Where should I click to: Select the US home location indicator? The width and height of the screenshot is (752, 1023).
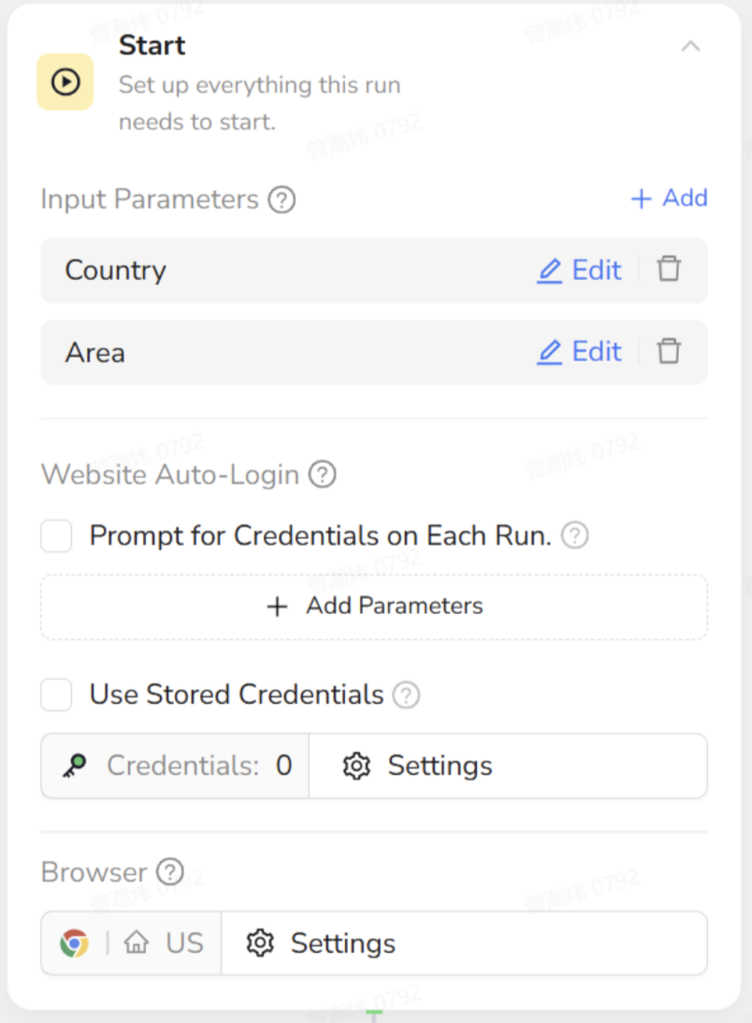click(x=165, y=943)
